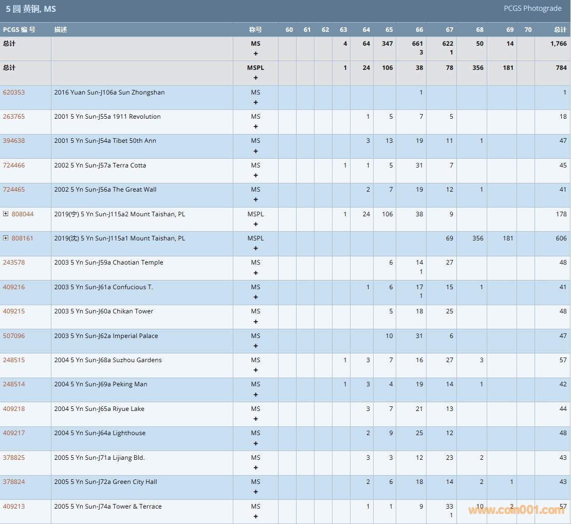Select PCGS number 507096 Imperial Palace
This screenshot has width=571, height=524.
[x=14, y=336]
